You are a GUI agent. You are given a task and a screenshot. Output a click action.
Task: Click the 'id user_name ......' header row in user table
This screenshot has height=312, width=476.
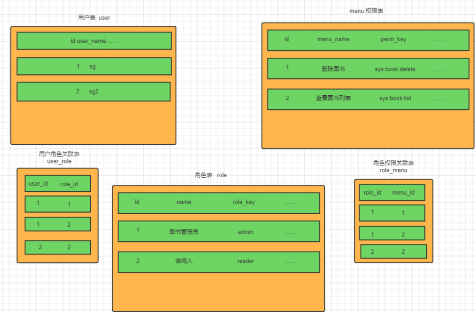pos(94,41)
